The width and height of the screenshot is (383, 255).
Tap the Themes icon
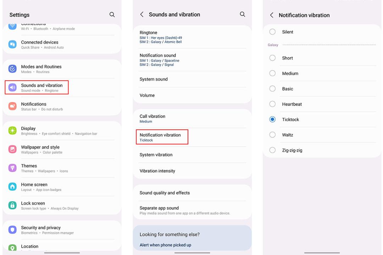12,168
